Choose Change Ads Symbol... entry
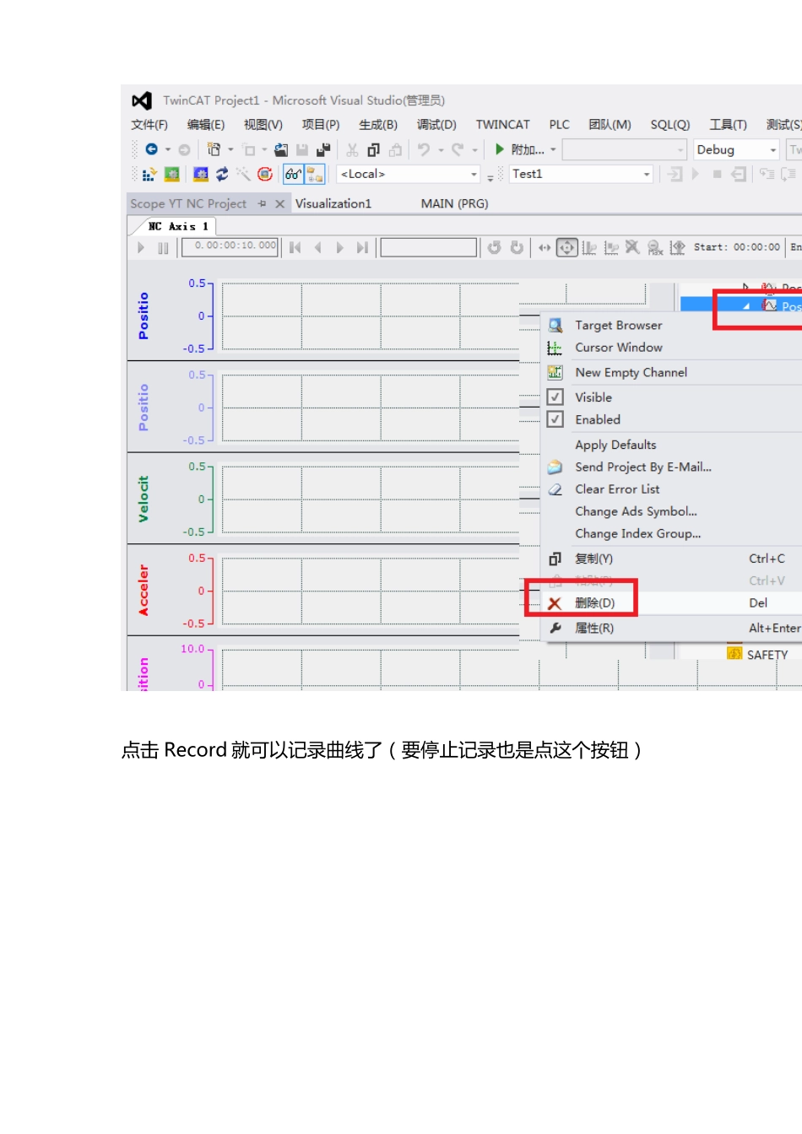 (x=636, y=511)
